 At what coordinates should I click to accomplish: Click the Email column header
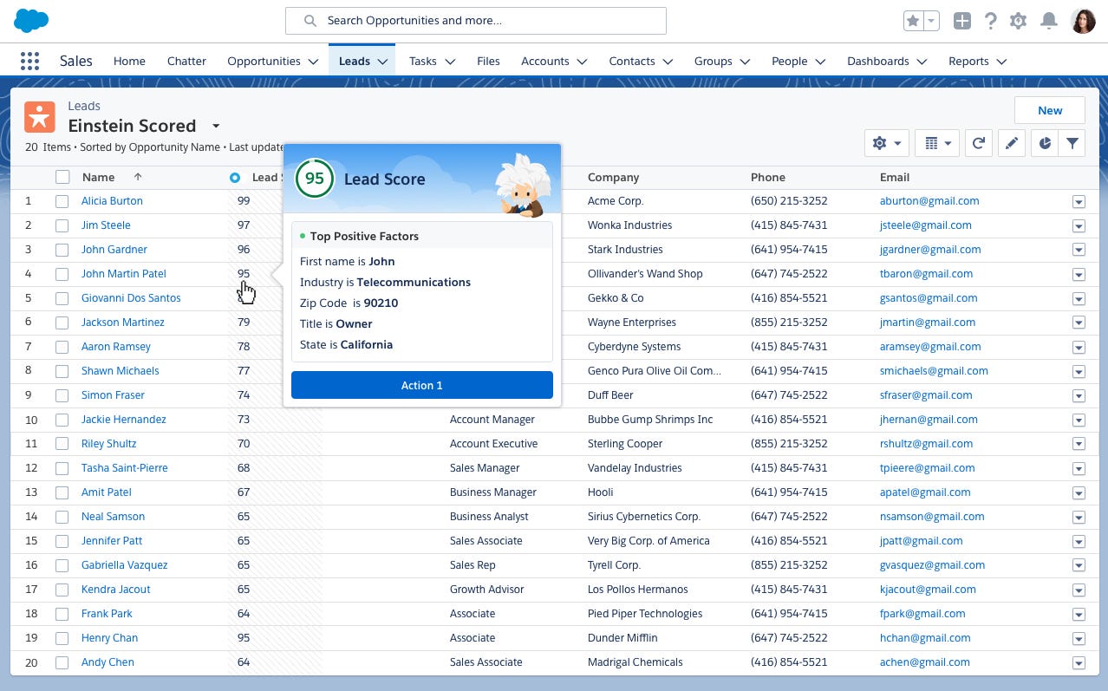pyautogui.click(x=895, y=178)
